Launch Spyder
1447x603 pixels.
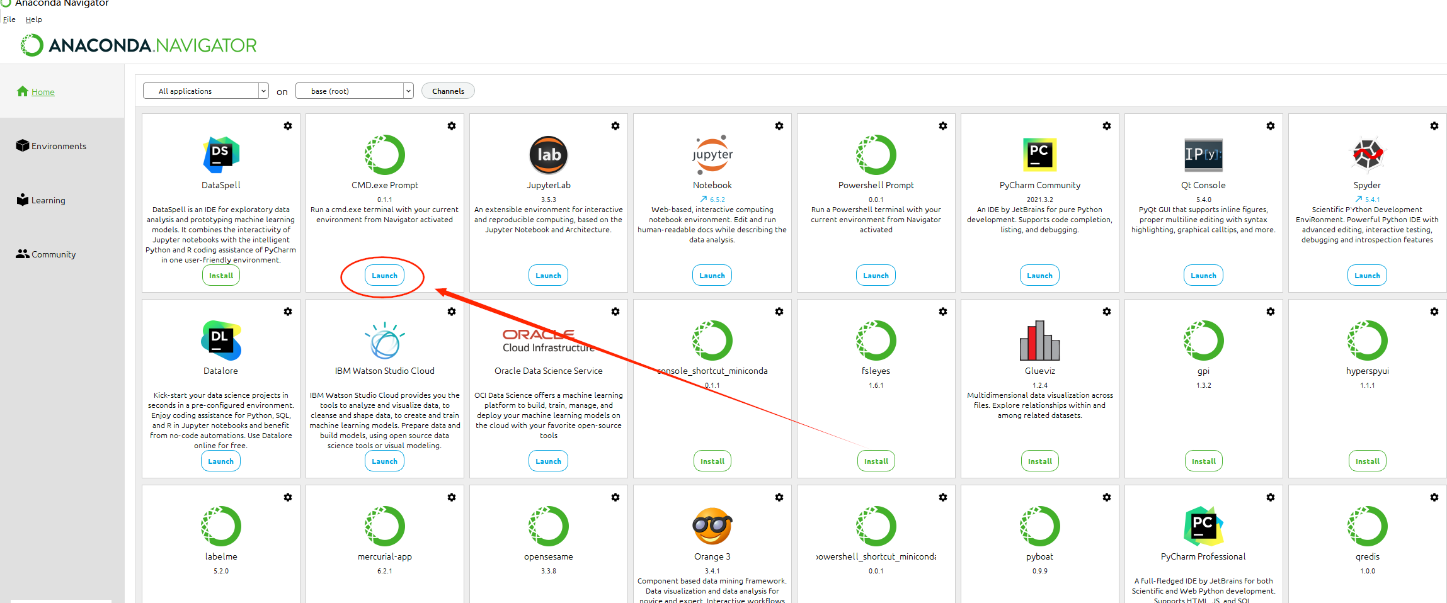pyautogui.click(x=1368, y=276)
